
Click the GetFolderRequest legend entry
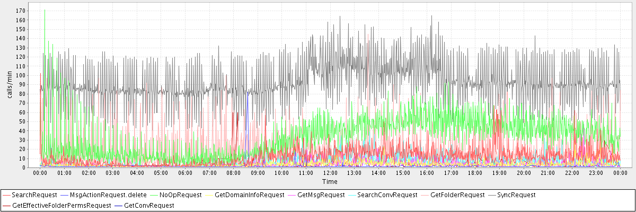click(x=457, y=195)
